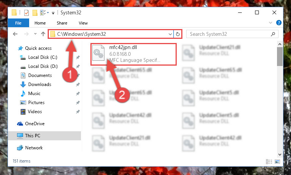Switch to details view layout
291x175 pixels.
[269, 161]
